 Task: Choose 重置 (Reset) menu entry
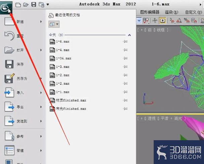(23, 36)
